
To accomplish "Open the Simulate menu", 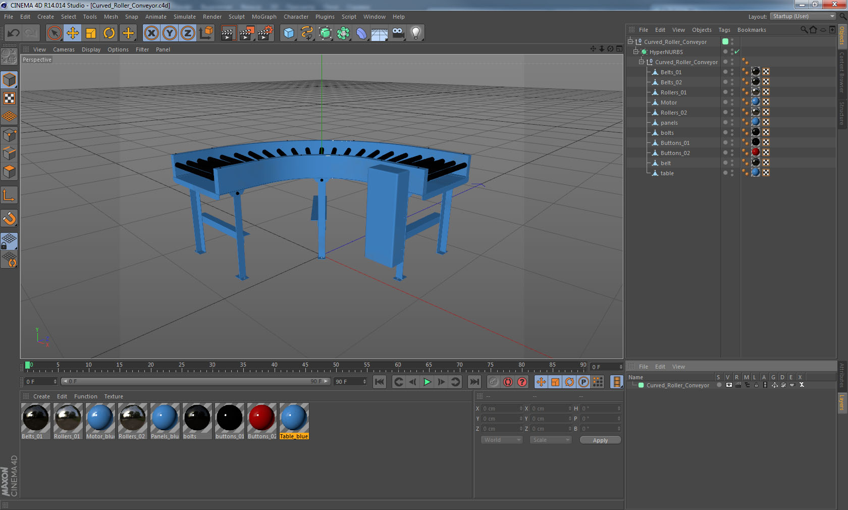I will click(185, 17).
